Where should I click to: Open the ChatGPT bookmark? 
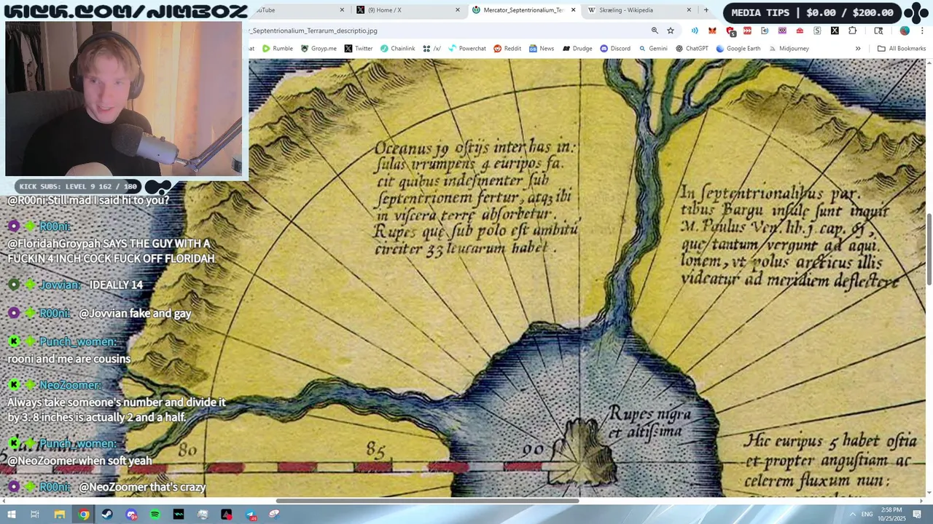(692, 49)
